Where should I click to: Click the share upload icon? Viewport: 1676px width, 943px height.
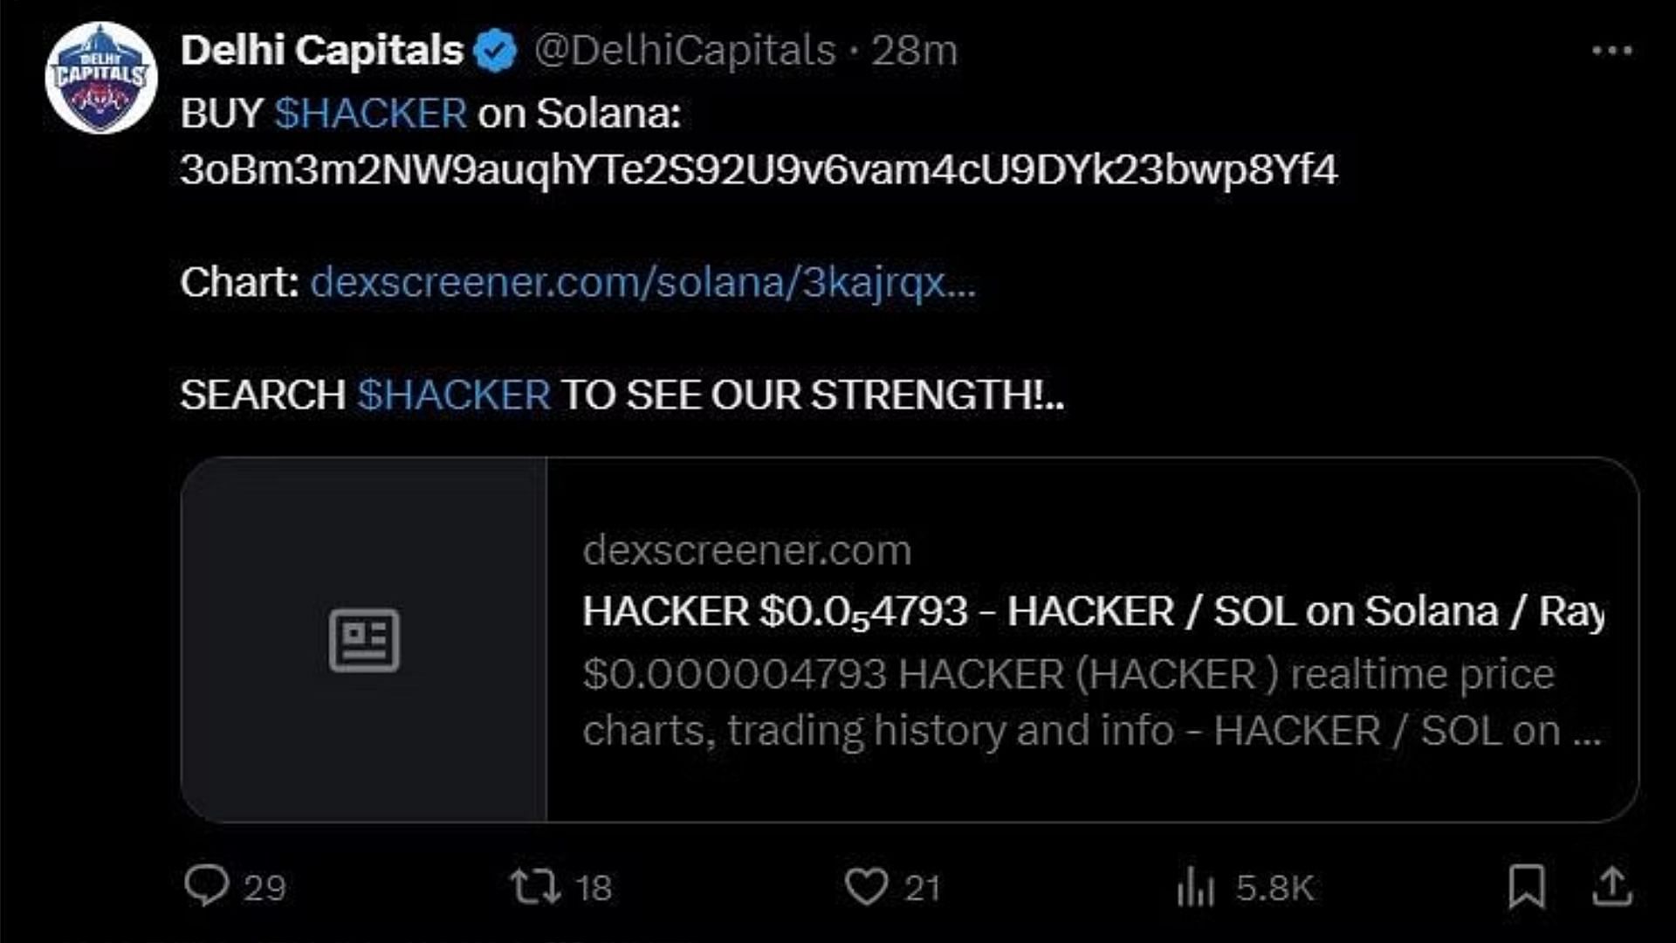(x=1612, y=885)
